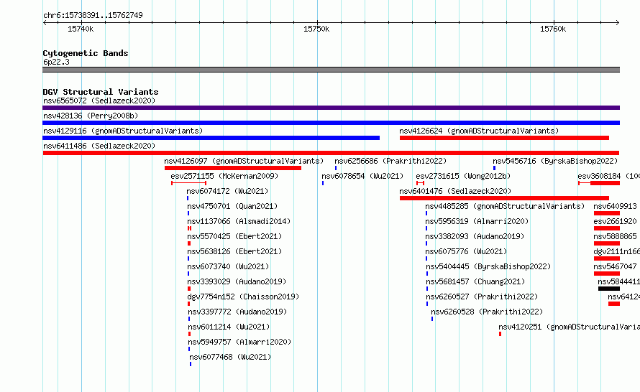Open nsv4126097 (gnomADStructuralVariants) label
Viewport: 640px width, 392px height.
click(244, 161)
